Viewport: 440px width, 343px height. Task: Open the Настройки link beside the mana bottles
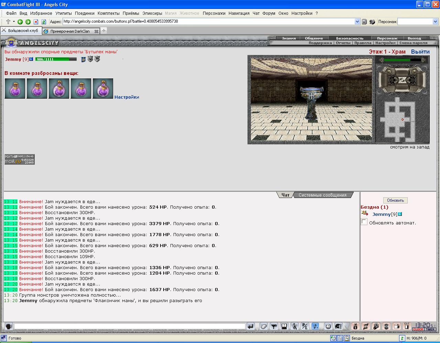pos(127,97)
